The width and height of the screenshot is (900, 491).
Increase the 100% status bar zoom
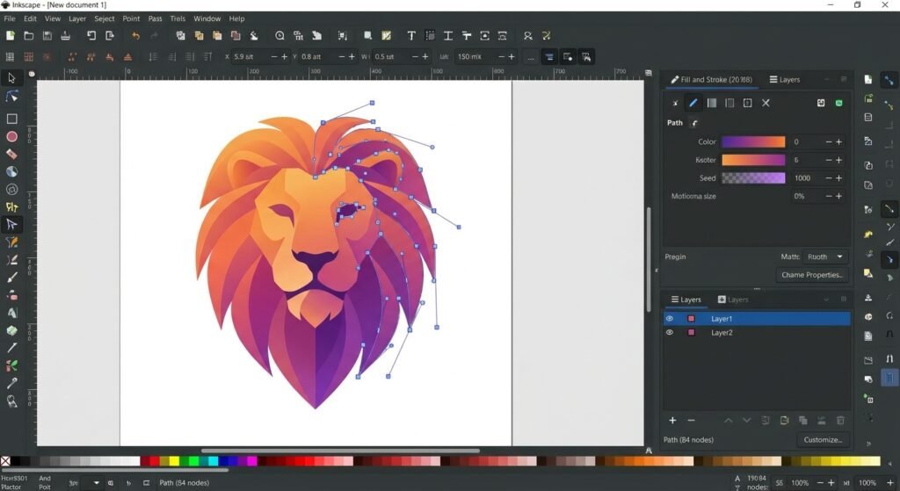[831, 483]
